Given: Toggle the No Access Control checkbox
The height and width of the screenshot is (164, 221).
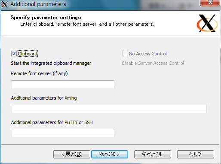Looking at the screenshot, I should point(125,54).
